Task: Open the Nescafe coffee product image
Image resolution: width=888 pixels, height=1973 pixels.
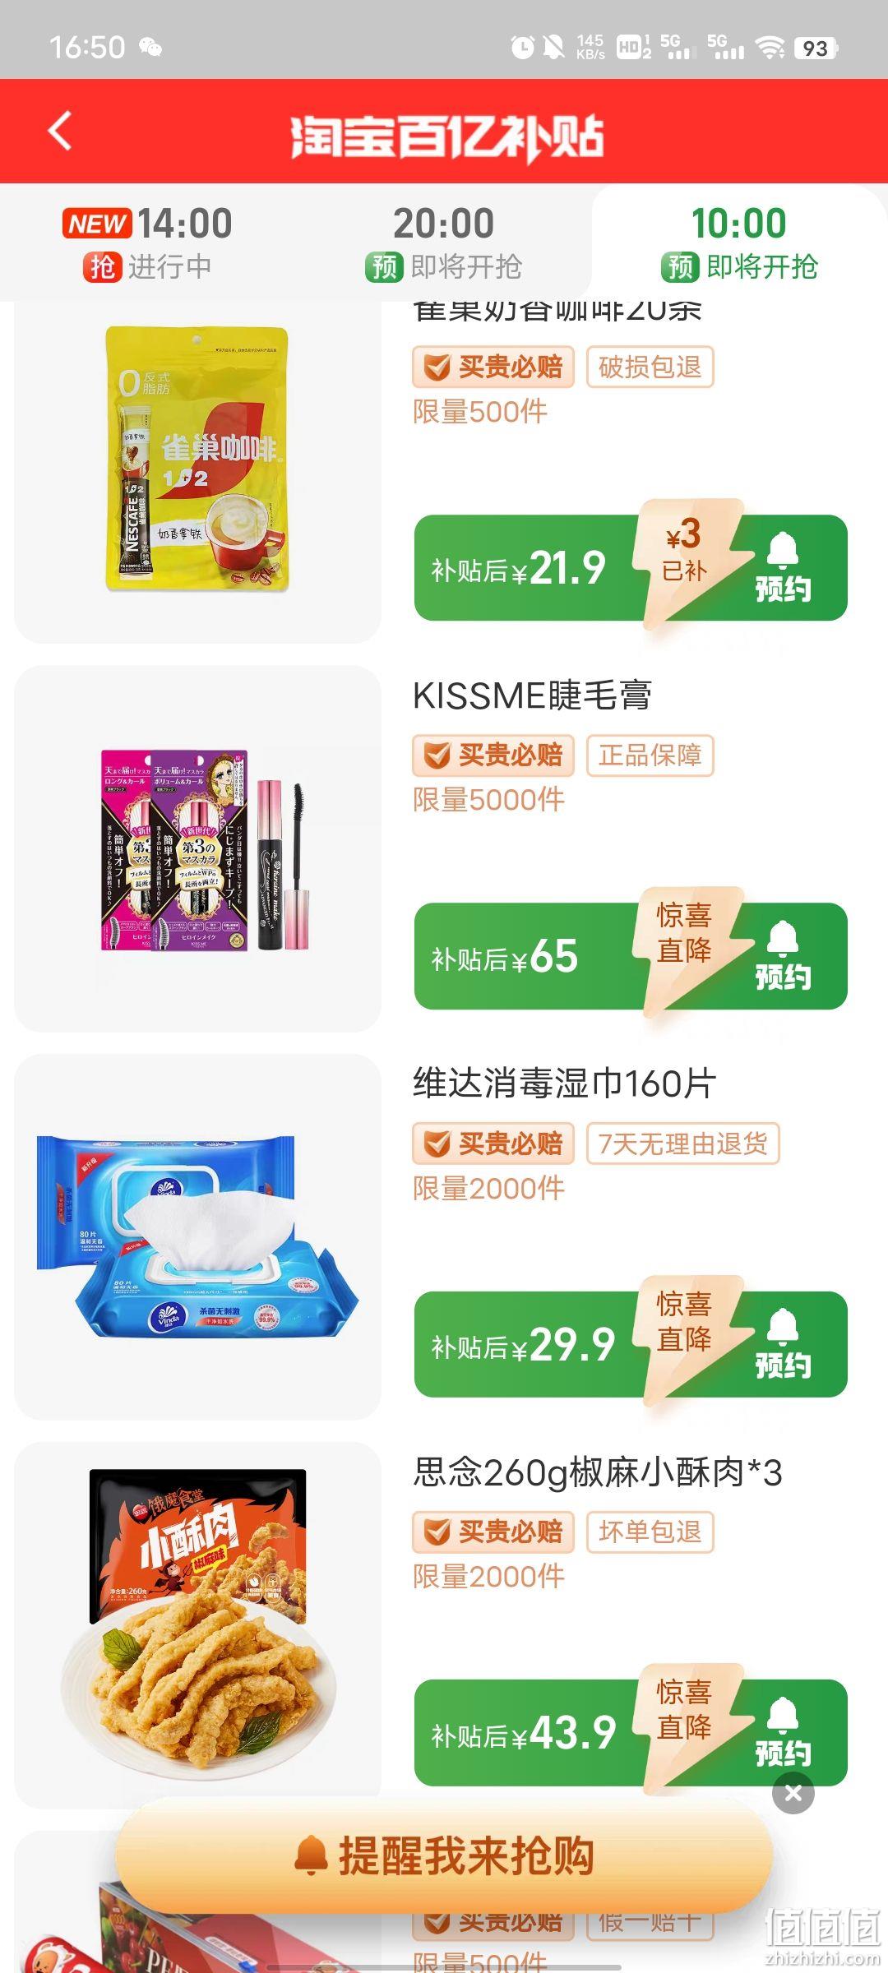Action: (x=197, y=459)
